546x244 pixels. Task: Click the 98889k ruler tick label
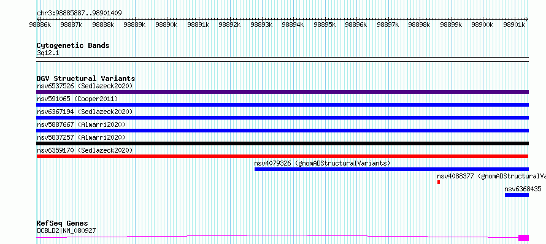click(134, 25)
